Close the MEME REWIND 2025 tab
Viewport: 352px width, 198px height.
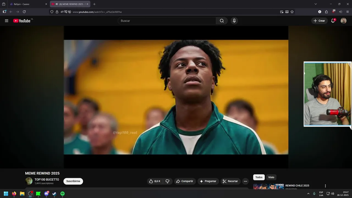click(87, 4)
